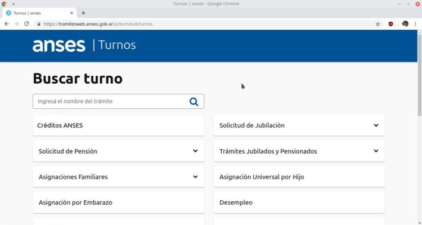Reload the page with refresh icon

[x=26, y=24]
